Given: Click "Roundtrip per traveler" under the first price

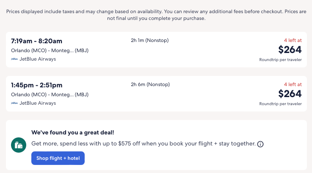Looking at the screenshot, I should tap(280, 60).
